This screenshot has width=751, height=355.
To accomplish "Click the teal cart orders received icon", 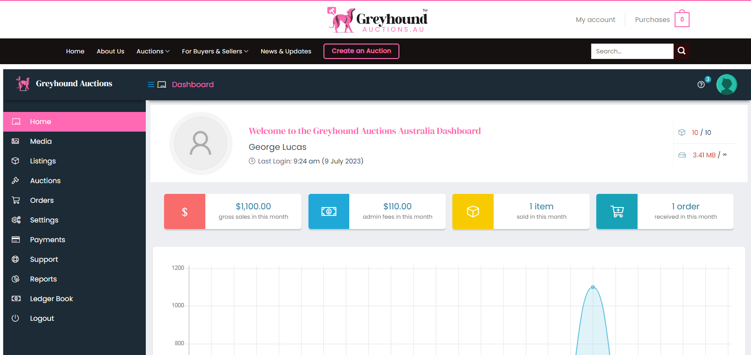I will [617, 212].
